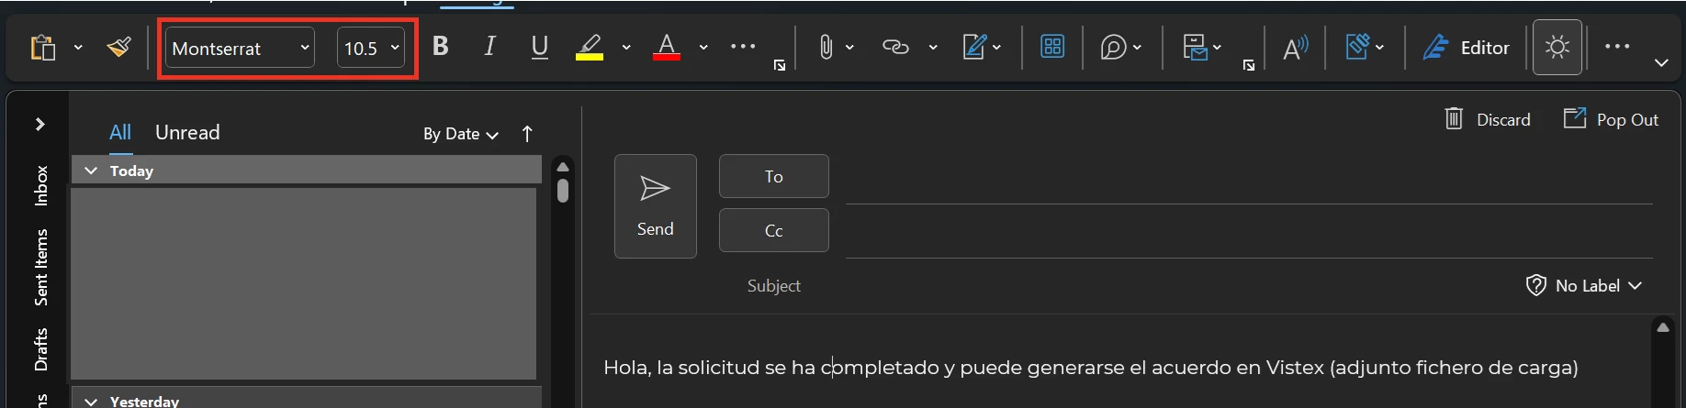Toggle the sun light mode button
The height and width of the screenshot is (408, 1686).
click(x=1557, y=47)
